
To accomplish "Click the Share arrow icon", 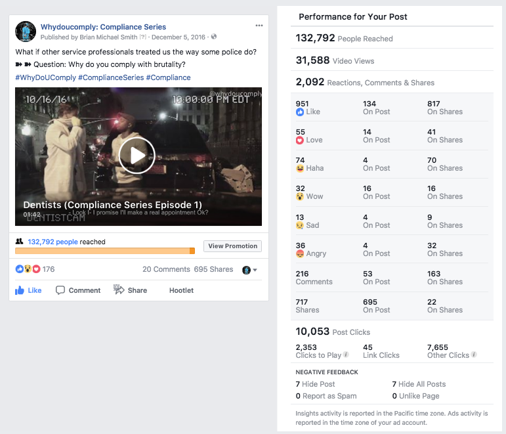I will point(119,290).
